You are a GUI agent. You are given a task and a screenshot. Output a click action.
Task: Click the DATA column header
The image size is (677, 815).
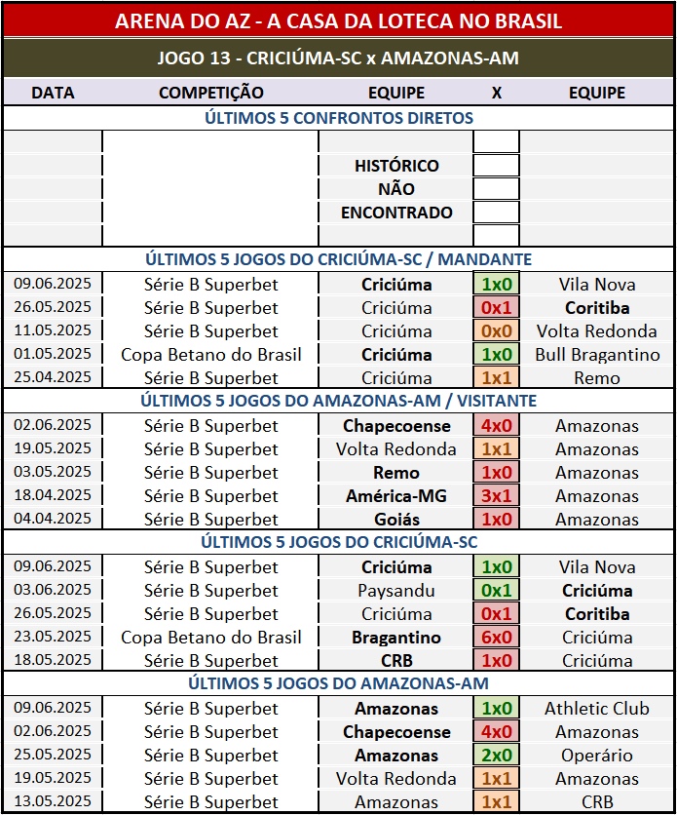point(53,93)
